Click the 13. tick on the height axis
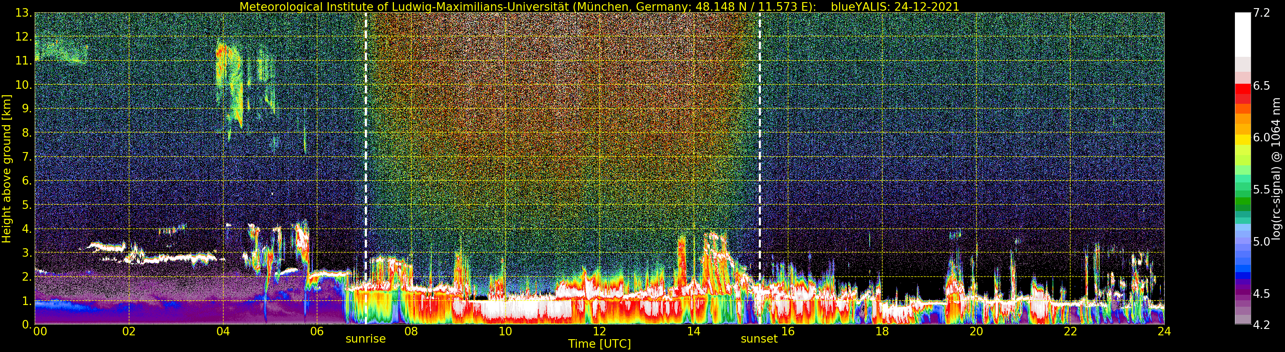This screenshot has width=1285, height=352. pos(24,13)
